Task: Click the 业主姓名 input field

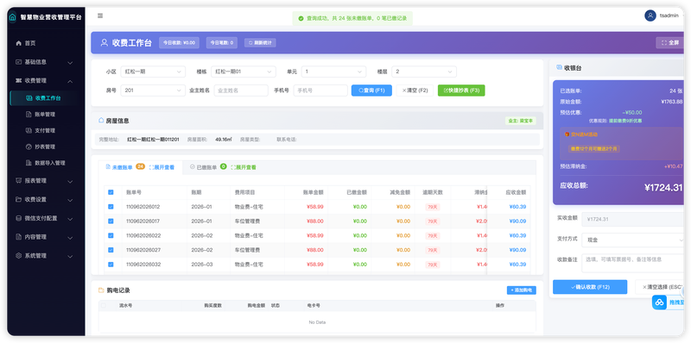Action: 241,90
